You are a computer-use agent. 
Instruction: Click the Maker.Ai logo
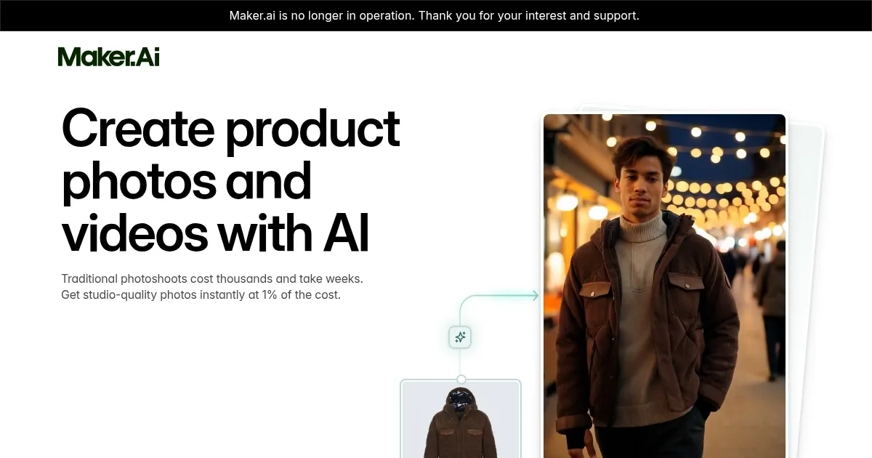point(108,57)
